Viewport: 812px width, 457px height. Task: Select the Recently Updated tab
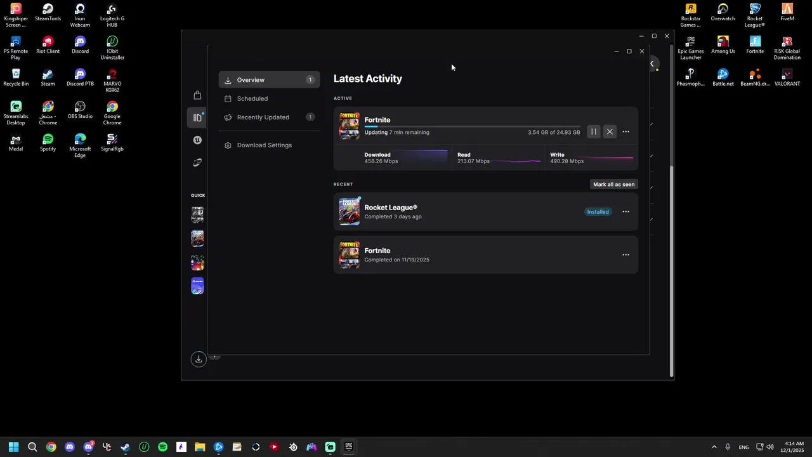click(x=269, y=117)
